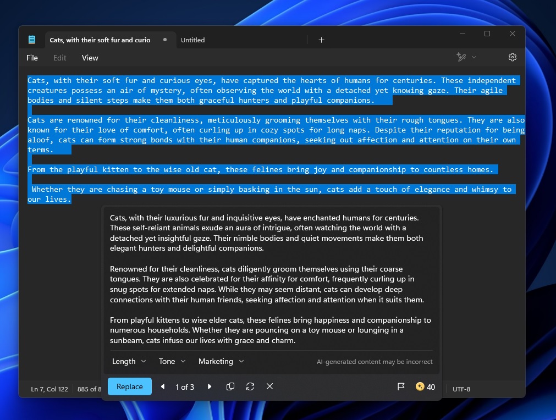Open the AI rewrite pen icon
Image resolution: width=556 pixels, height=420 pixels.
tap(461, 57)
